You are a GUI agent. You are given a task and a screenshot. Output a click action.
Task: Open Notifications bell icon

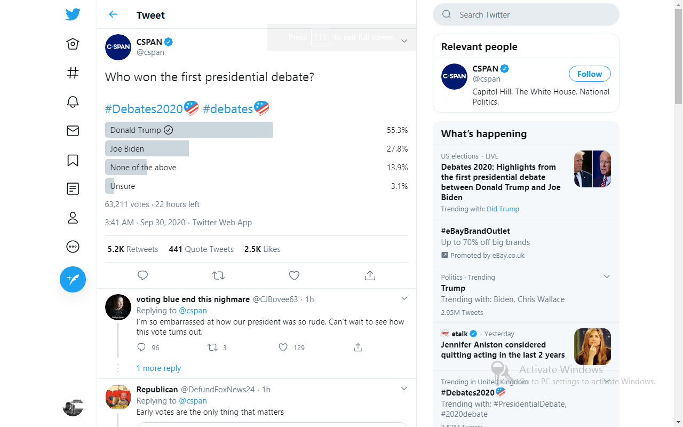[73, 102]
